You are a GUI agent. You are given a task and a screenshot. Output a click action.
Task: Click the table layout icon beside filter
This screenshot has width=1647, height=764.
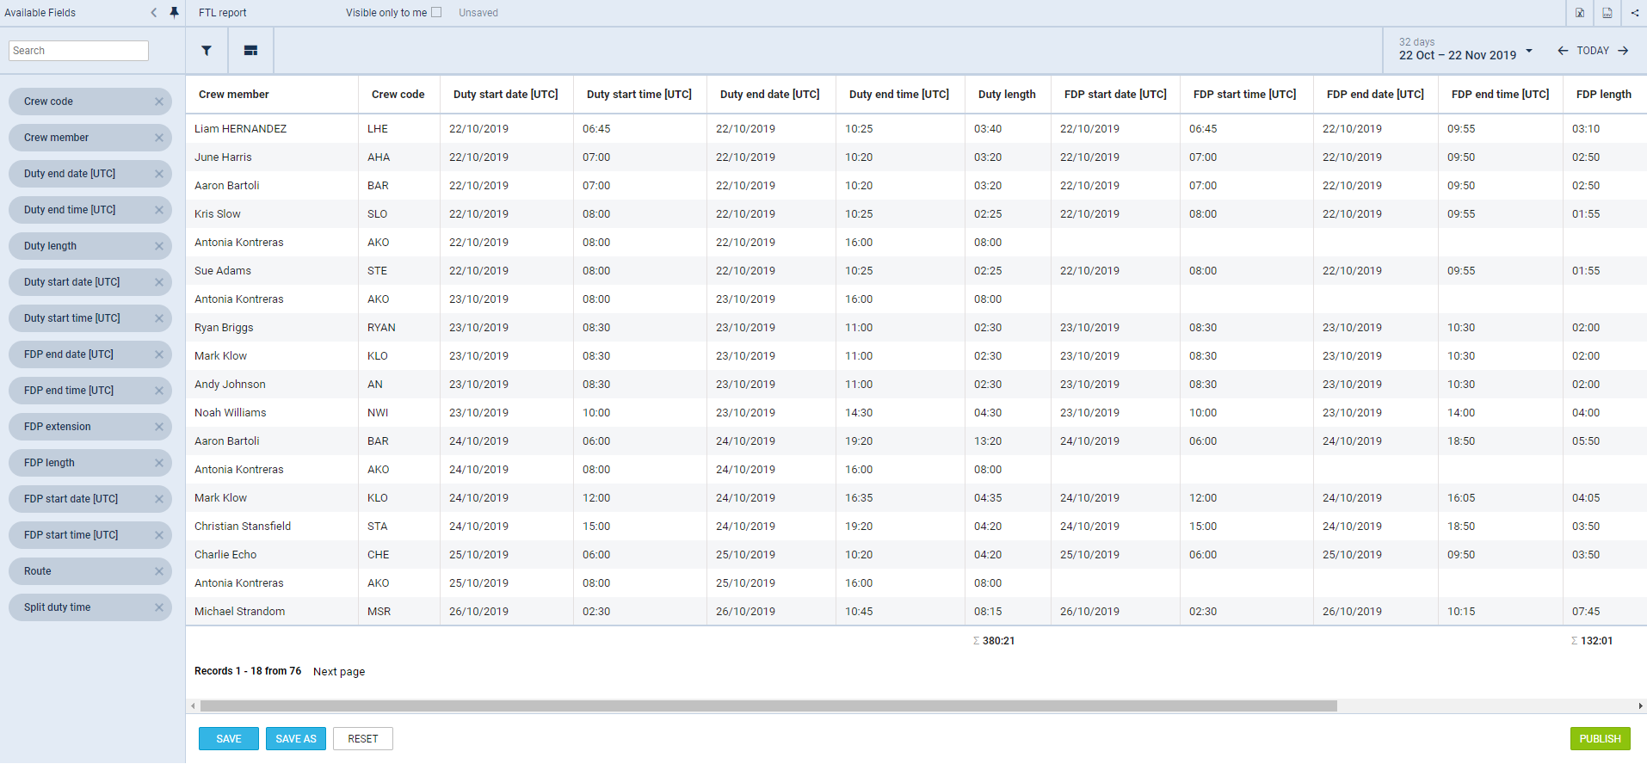click(250, 51)
